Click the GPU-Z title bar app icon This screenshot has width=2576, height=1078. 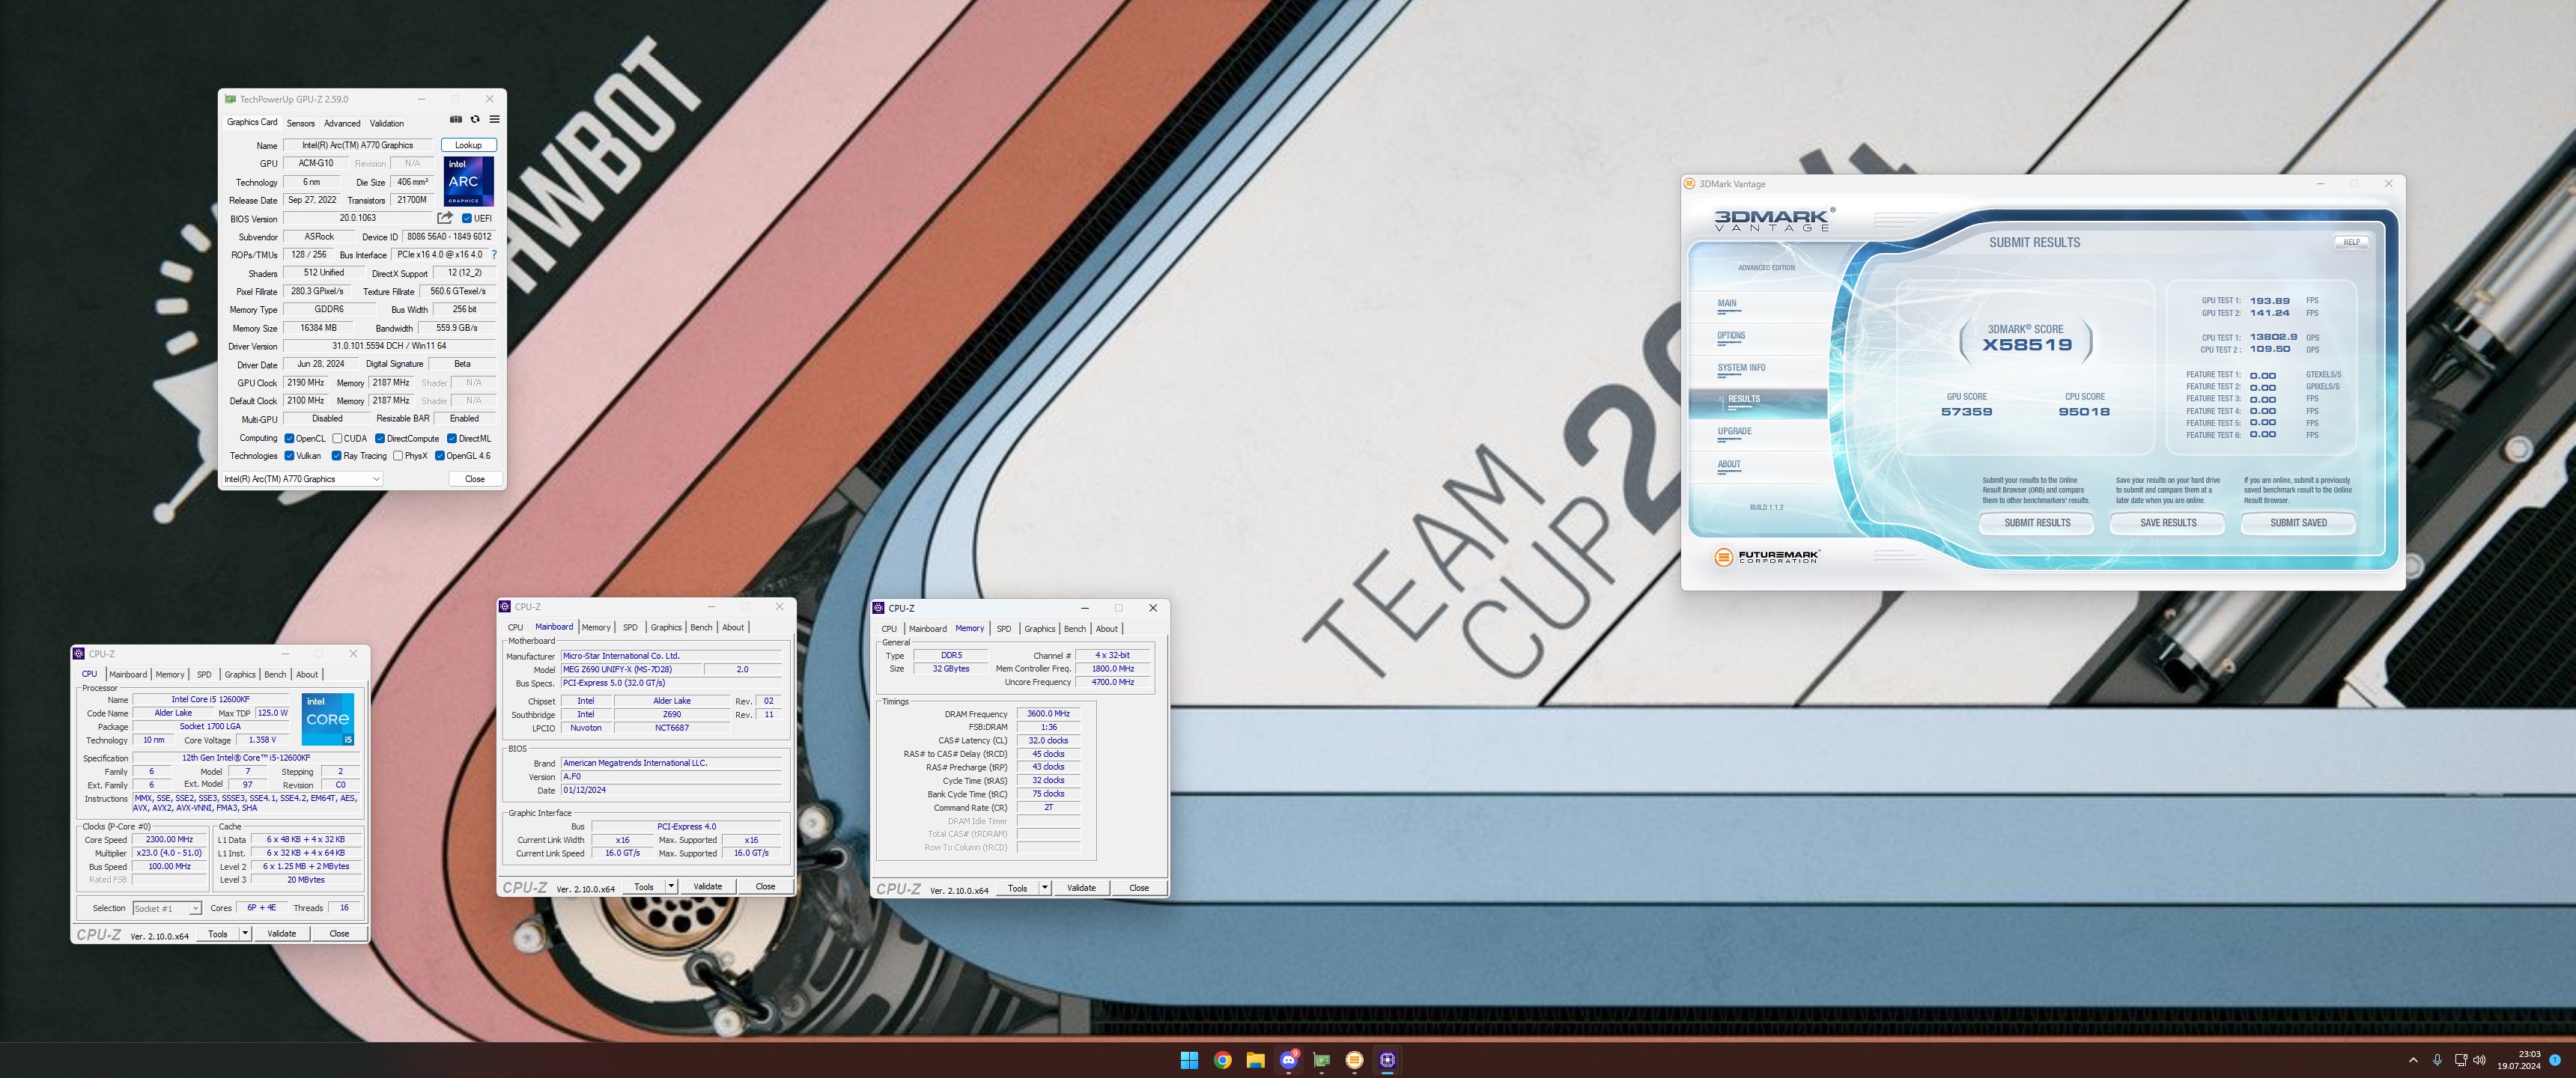(231, 99)
